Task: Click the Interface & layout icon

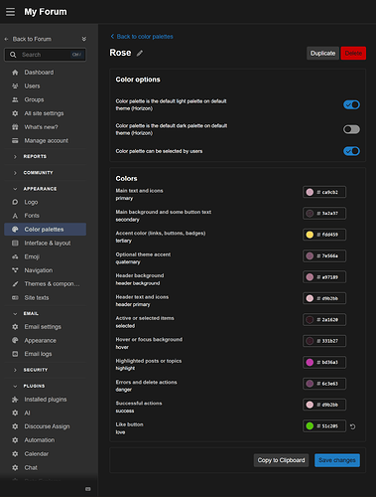Action: [x=15, y=244]
